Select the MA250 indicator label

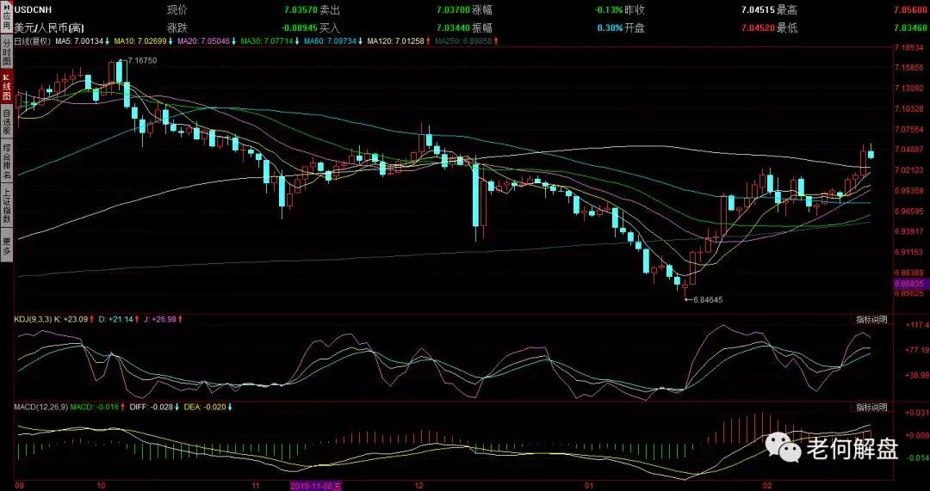(x=462, y=41)
